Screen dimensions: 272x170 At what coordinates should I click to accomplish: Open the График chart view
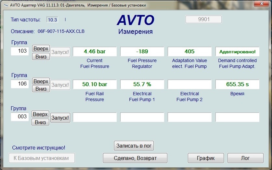point(206,158)
